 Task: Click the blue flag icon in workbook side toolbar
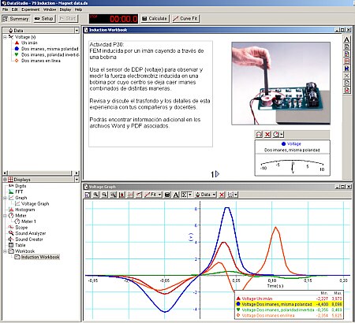point(347,69)
